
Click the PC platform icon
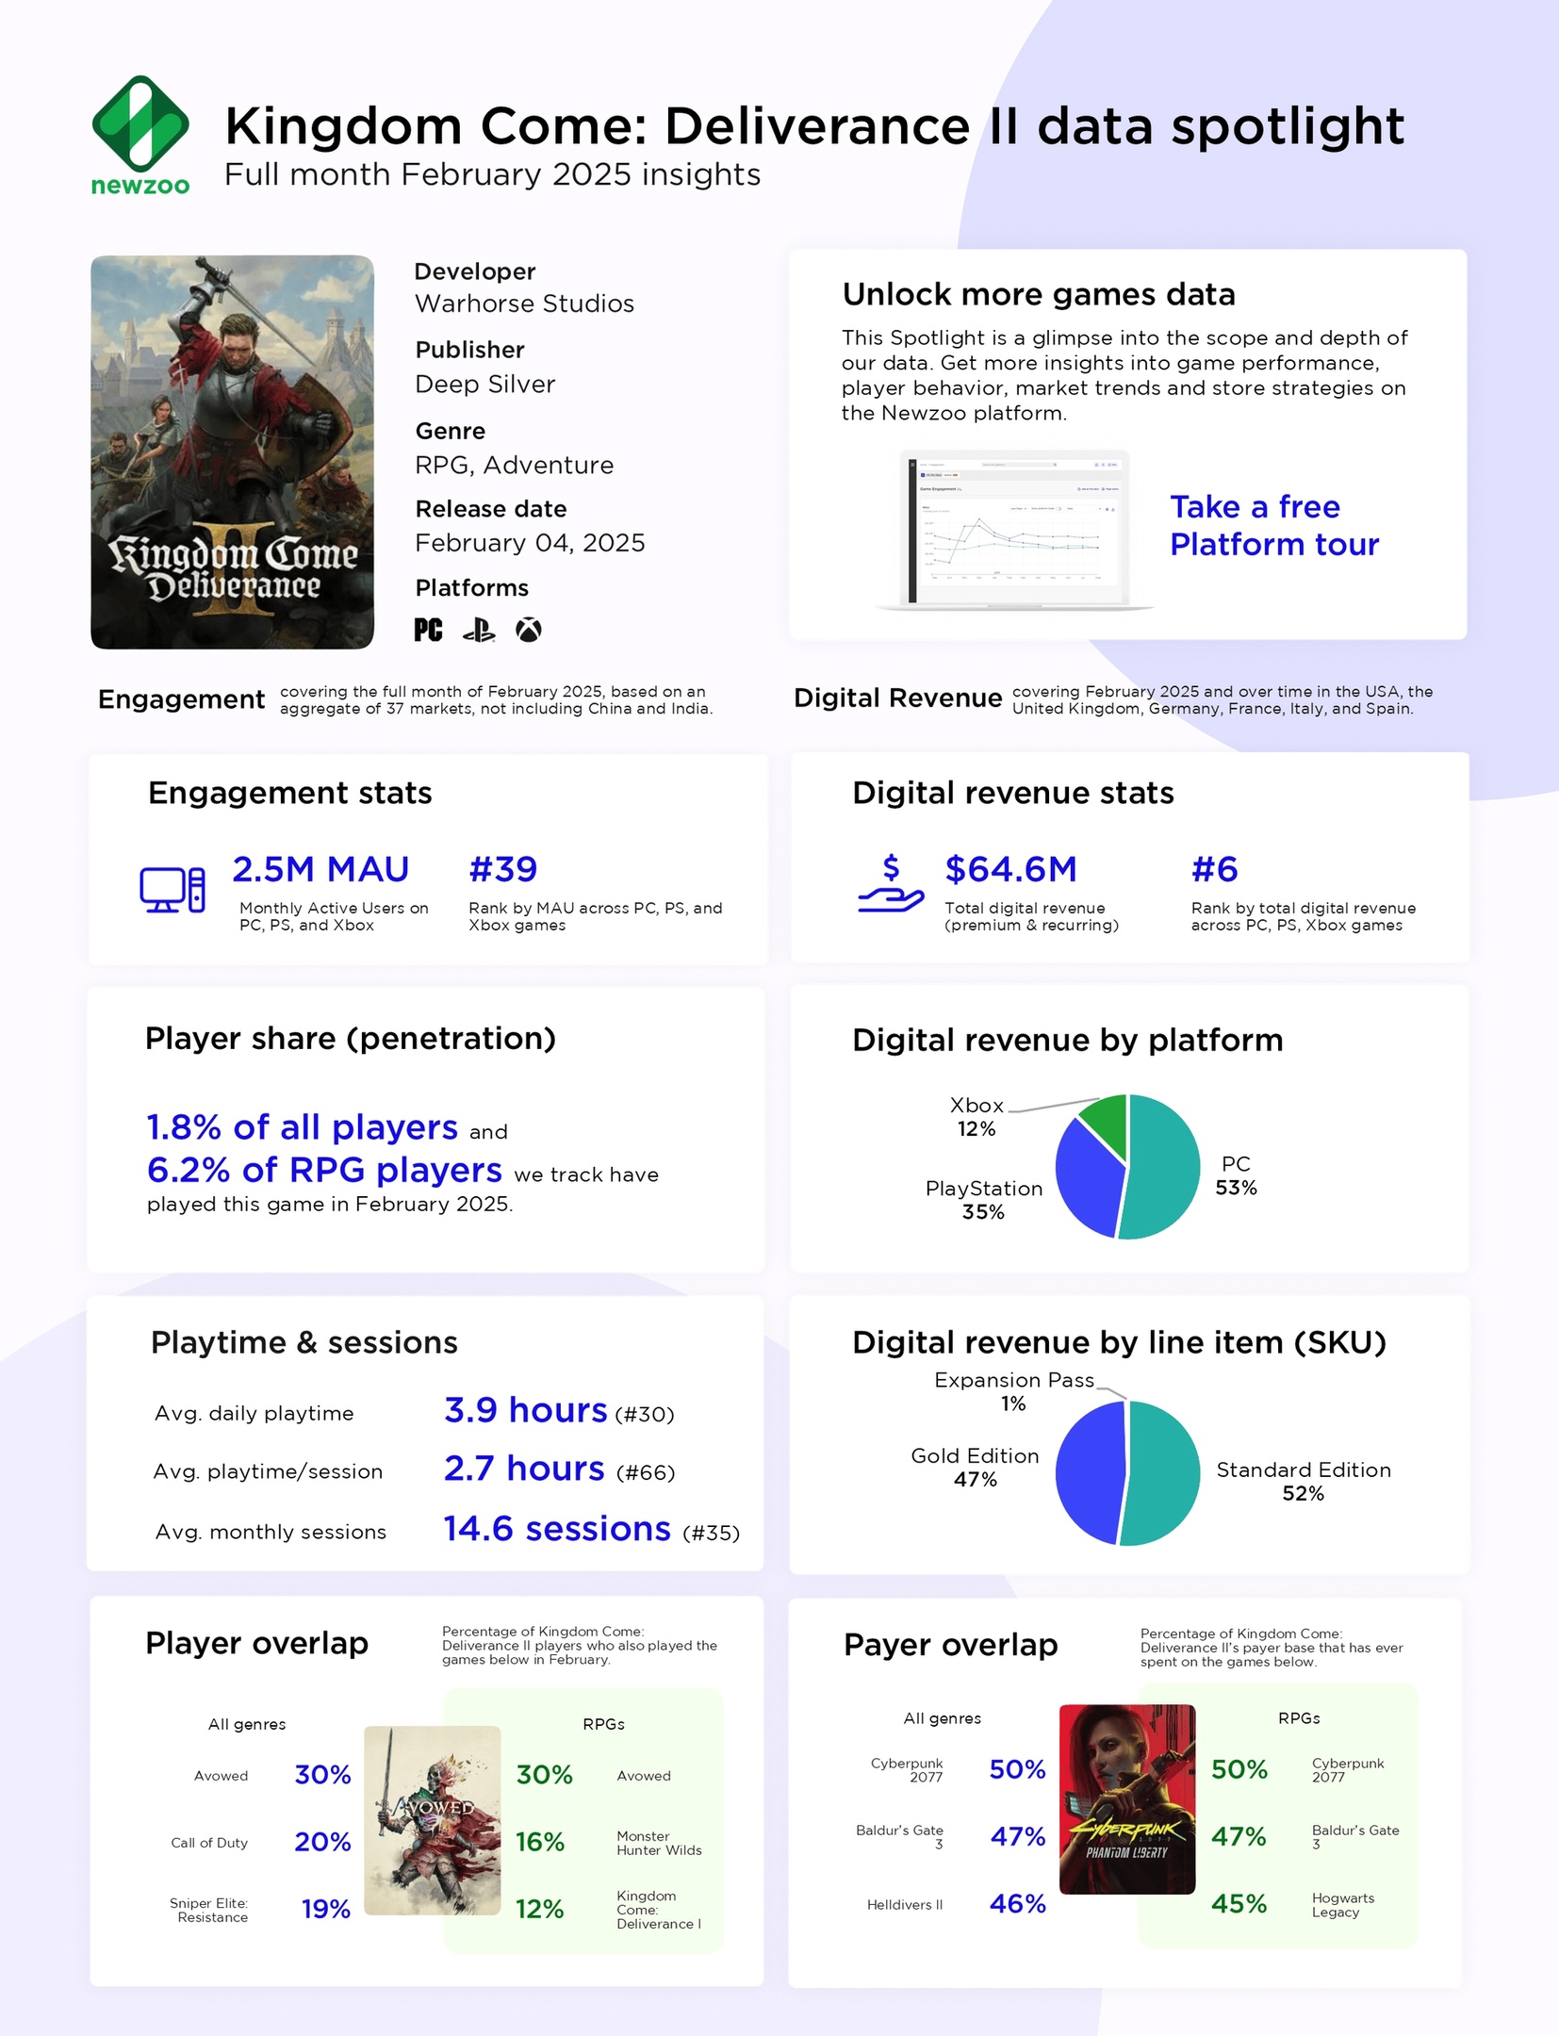point(429,630)
